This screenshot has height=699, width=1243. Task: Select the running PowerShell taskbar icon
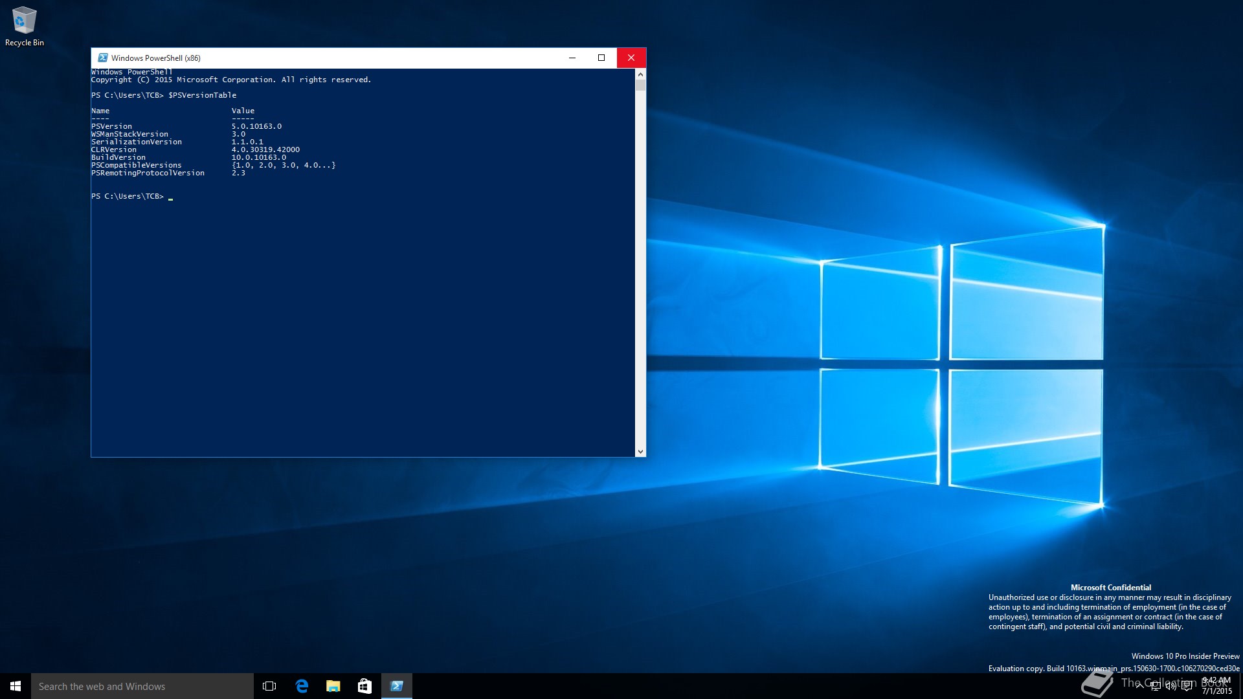[x=397, y=686]
